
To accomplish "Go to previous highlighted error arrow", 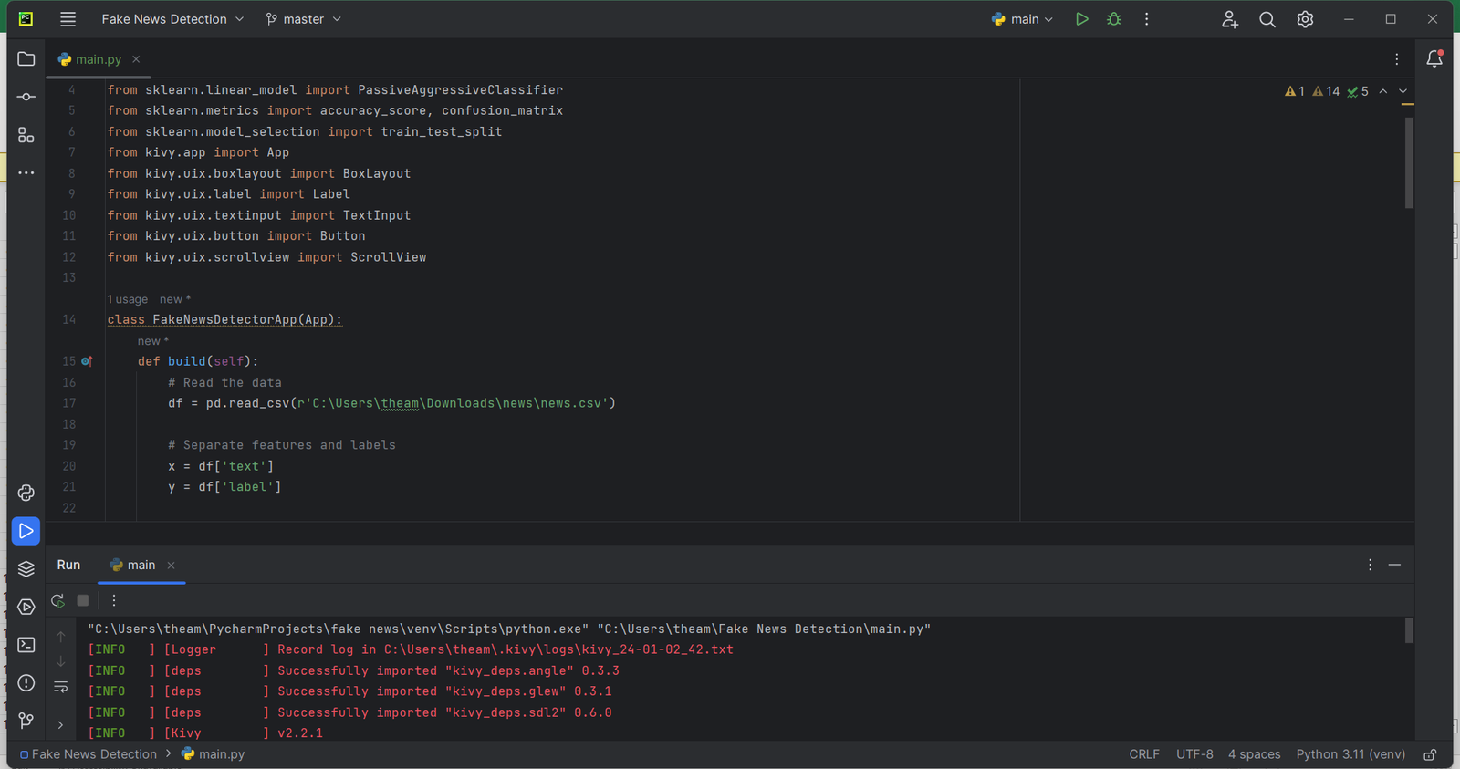I will click(x=1383, y=91).
